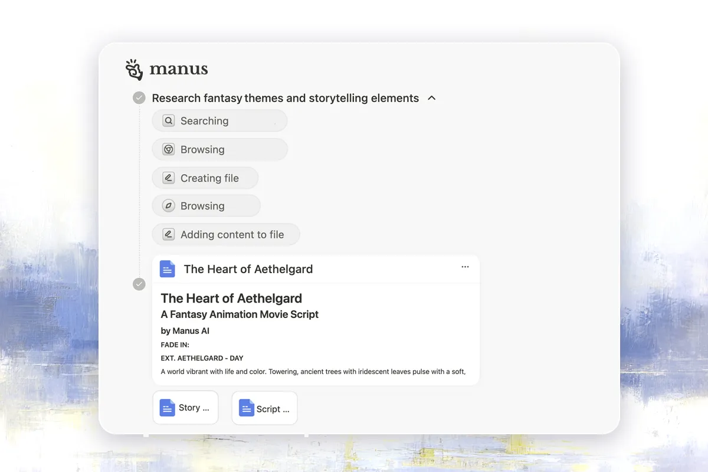708x472 pixels.
Task: Toggle the checkmark beside Research fantasy themes
Action: tap(139, 98)
